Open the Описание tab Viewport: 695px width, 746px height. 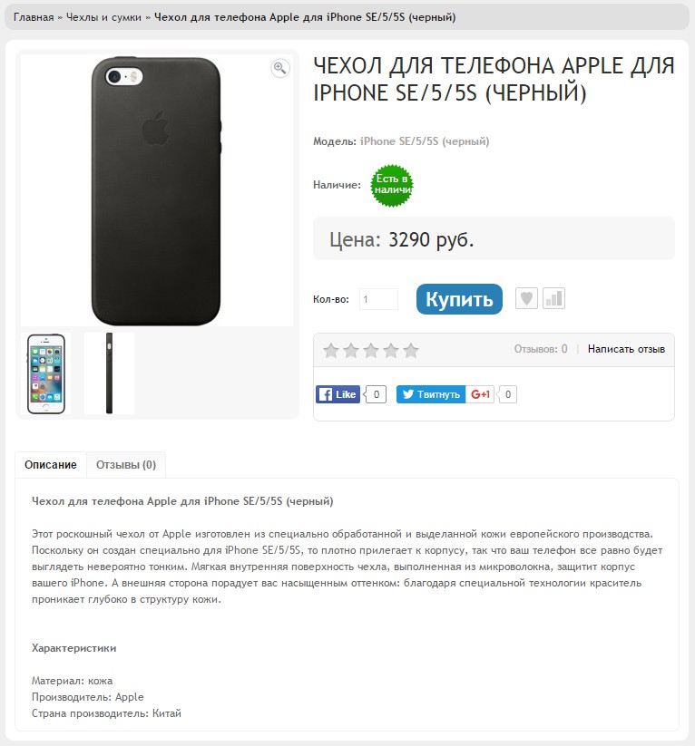click(51, 465)
